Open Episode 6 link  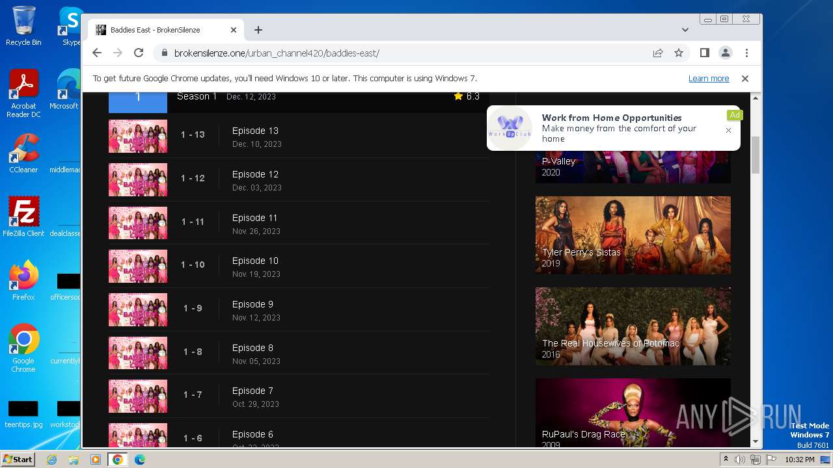(253, 434)
